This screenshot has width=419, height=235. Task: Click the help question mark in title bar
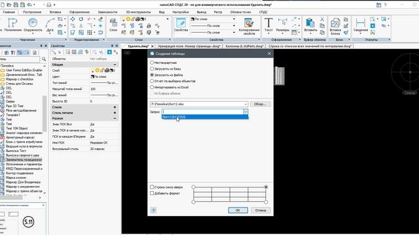click(x=386, y=5)
